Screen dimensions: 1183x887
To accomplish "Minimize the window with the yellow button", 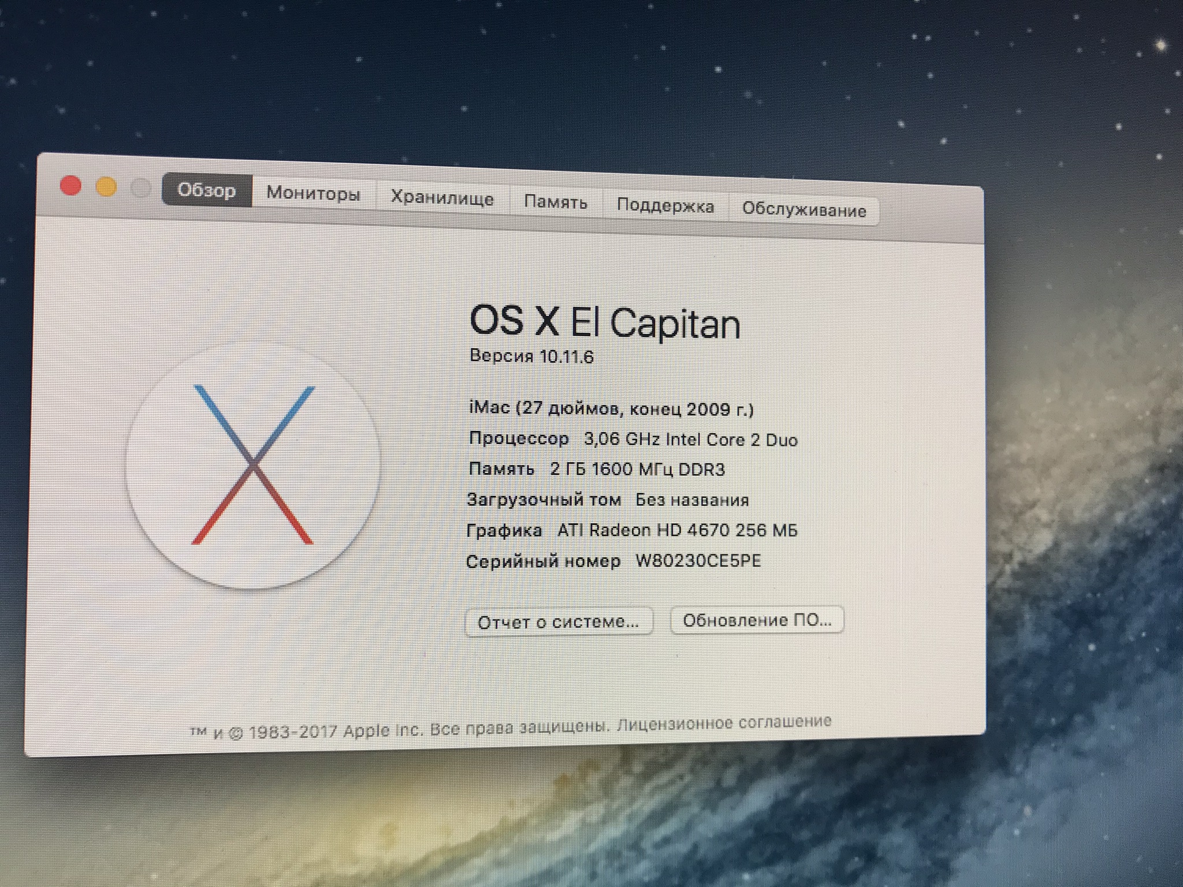I will point(106,187).
